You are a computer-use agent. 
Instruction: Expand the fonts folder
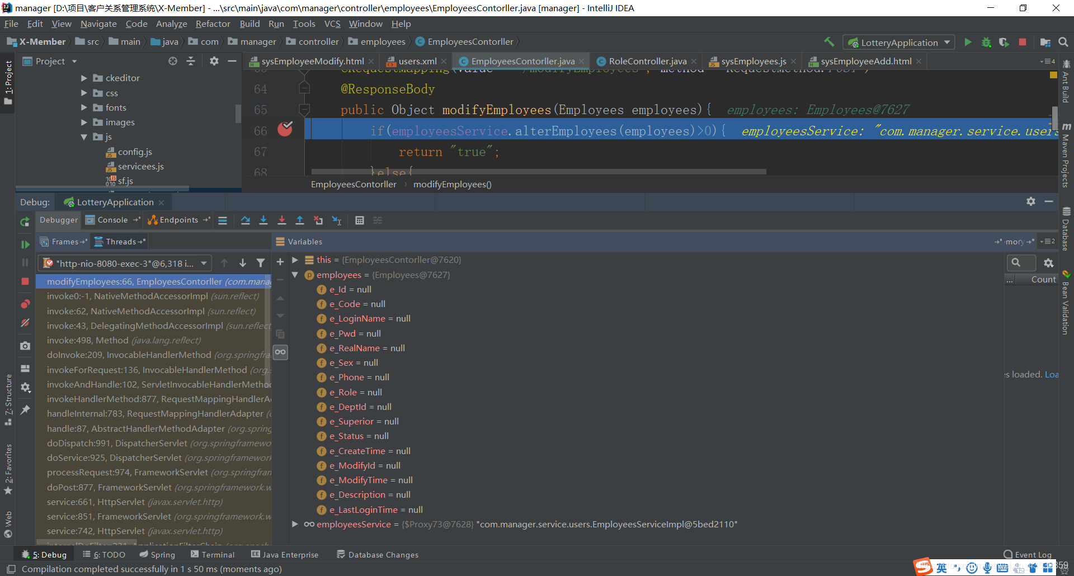click(84, 107)
